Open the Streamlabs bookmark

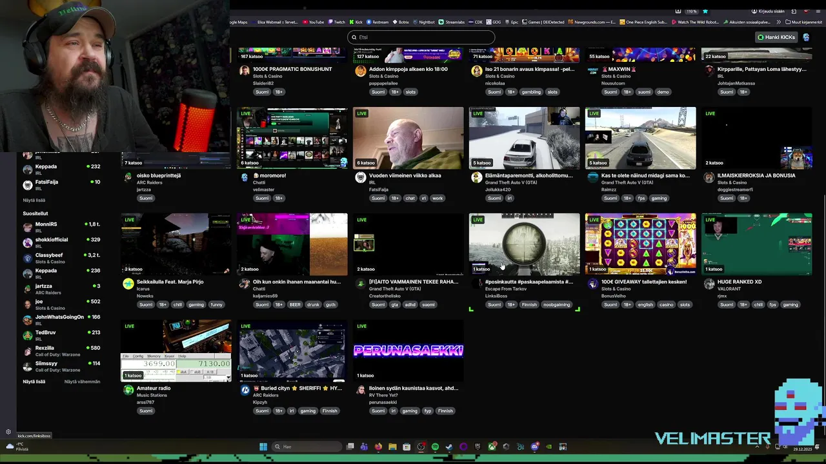452,22
